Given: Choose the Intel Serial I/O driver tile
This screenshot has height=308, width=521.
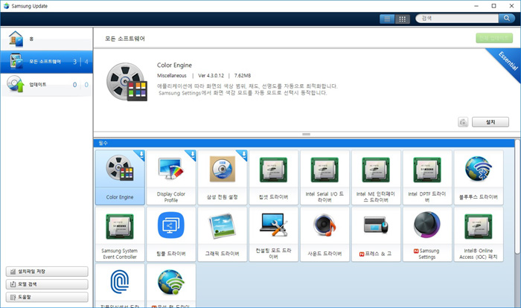Looking at the screenshot, I should [x=325, y=177].
